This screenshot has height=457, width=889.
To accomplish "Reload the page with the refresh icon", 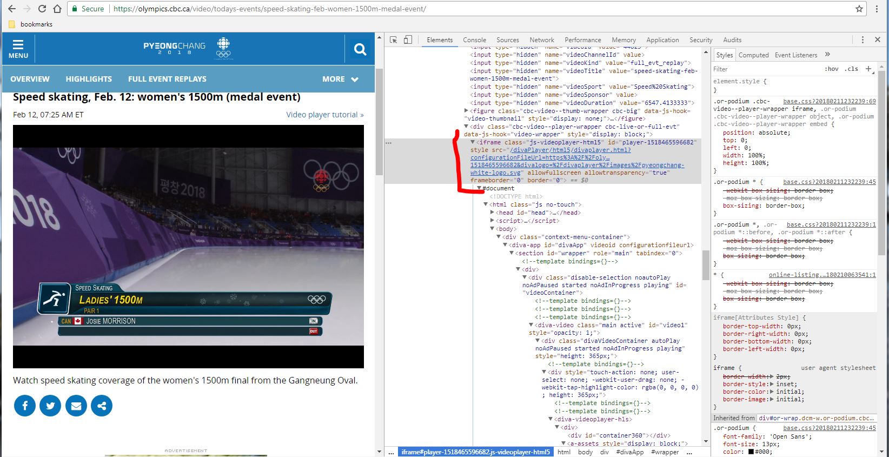I will tap(42, 9).
